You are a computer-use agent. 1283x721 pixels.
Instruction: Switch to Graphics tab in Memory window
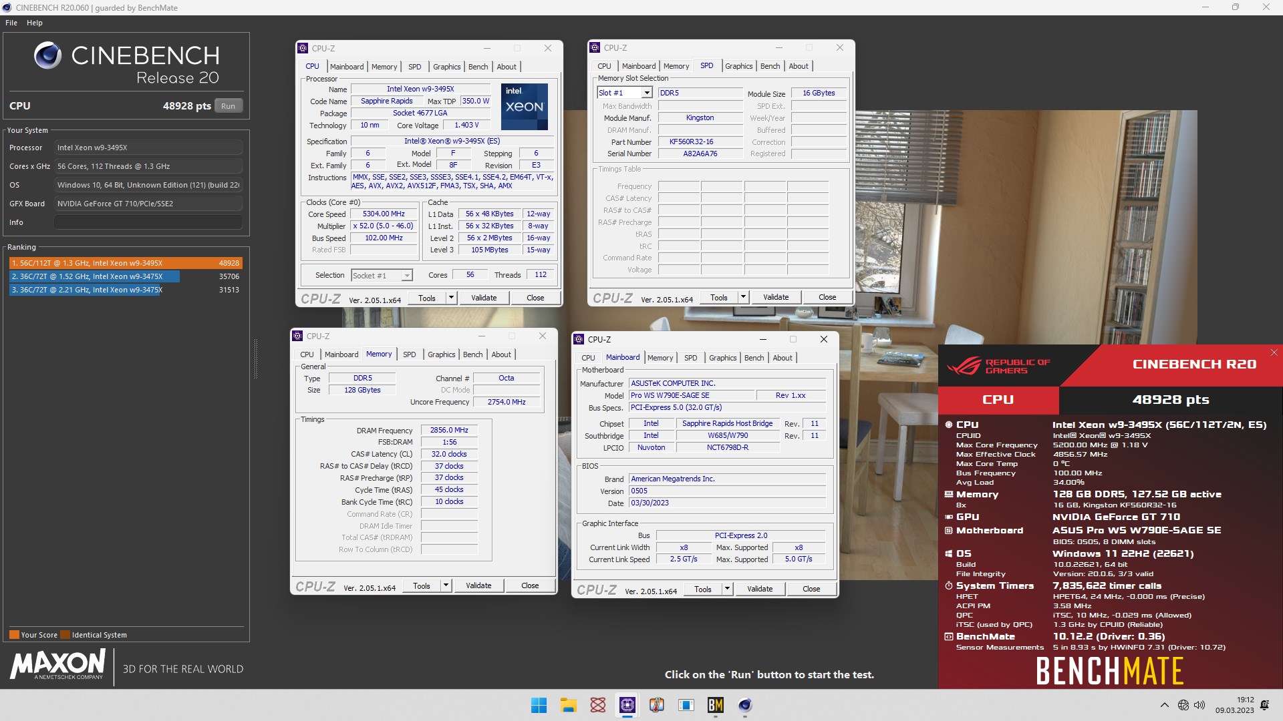pos(442,354)
